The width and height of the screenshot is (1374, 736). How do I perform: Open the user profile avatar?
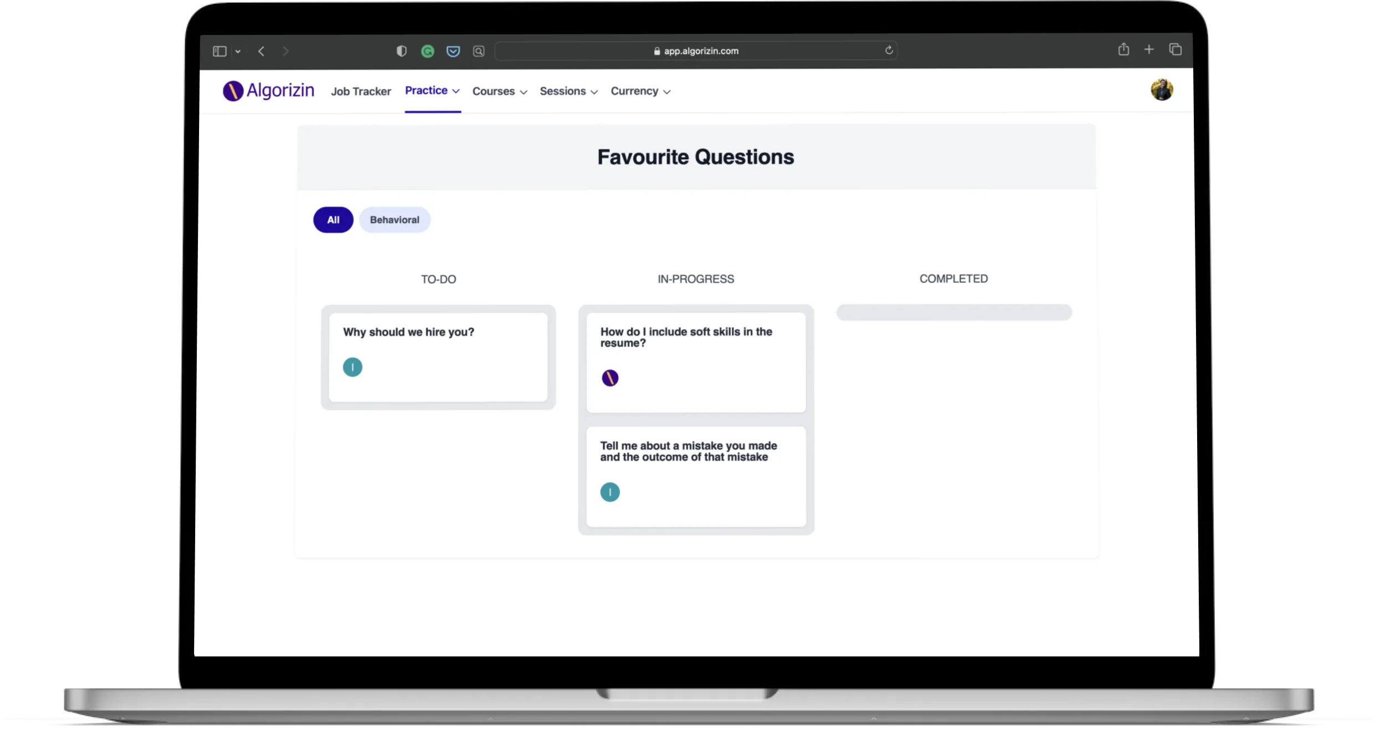coord(1162,90)
